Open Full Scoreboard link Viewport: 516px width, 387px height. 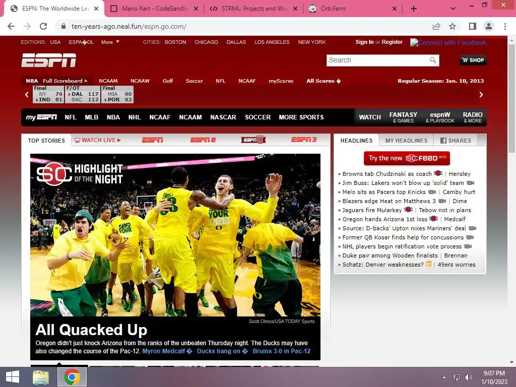pyautogui.click(x=65, y=81)
